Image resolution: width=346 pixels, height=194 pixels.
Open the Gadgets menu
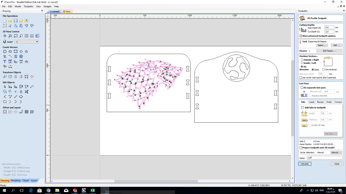coord(48,6)
